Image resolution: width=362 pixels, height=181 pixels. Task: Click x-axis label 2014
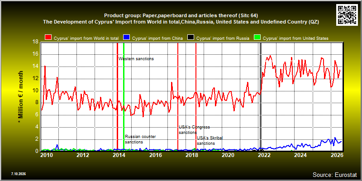coord(119,155)
